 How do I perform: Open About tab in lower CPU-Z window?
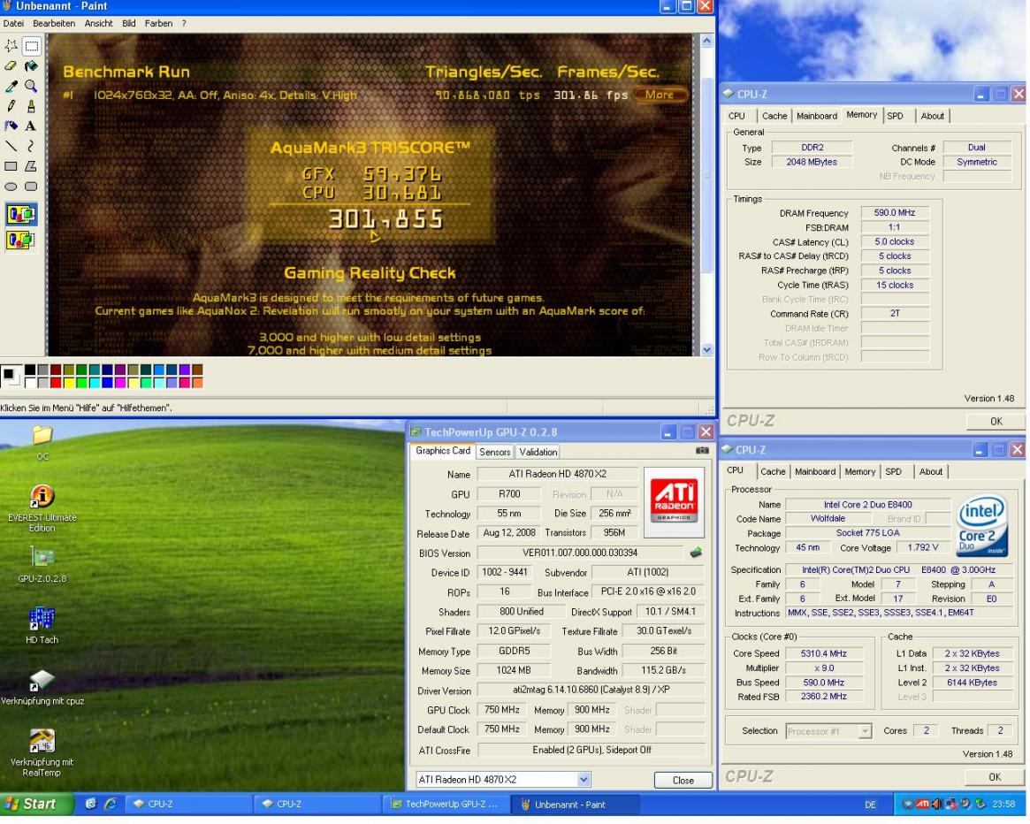click(x=931, y=472)
